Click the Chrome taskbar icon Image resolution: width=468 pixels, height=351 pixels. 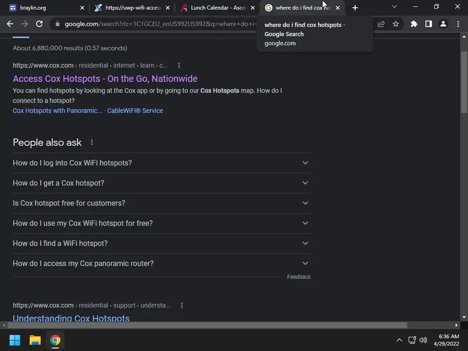tap(55, 340)
